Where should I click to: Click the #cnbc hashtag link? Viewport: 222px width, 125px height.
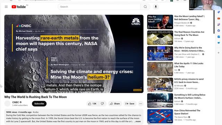tap(35, 112)
